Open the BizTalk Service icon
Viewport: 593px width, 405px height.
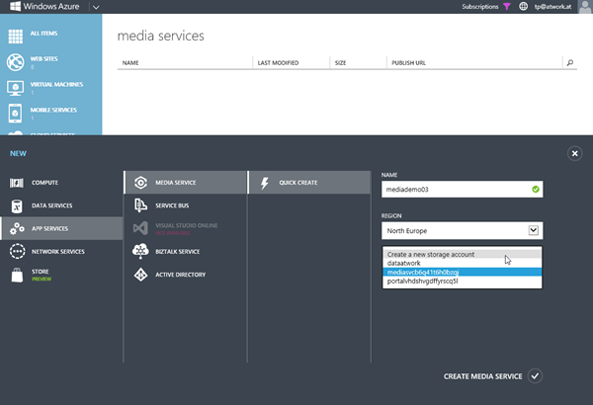139,251
